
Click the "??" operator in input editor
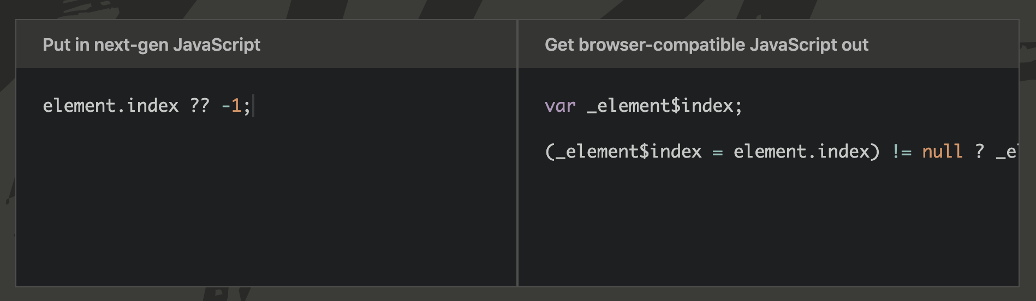tap(200, 106)
